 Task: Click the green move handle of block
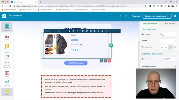tap(111, 46)
